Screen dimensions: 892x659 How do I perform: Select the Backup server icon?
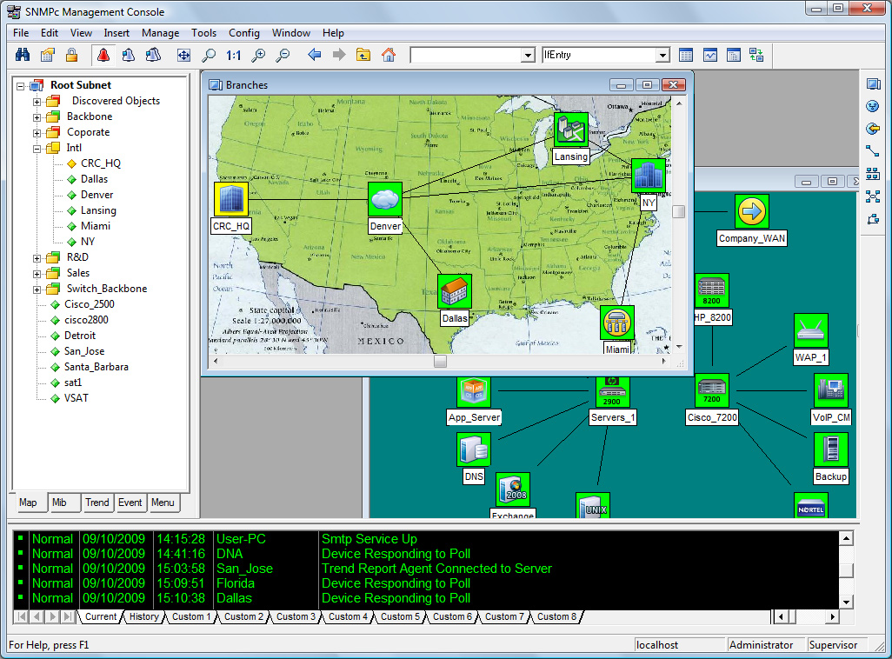830,449
